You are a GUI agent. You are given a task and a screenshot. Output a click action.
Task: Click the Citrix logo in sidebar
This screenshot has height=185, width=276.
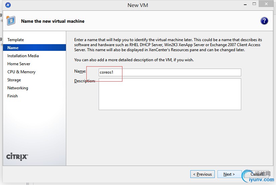tap(17, 156)
